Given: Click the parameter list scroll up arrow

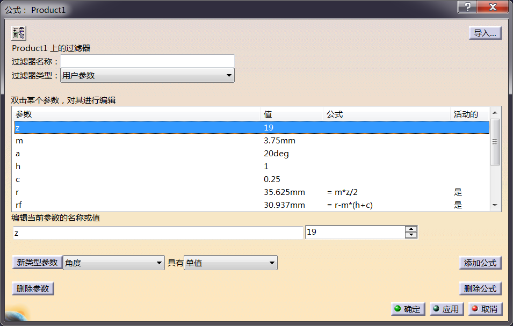Looking at the screenshot, I should coord(495,112).
